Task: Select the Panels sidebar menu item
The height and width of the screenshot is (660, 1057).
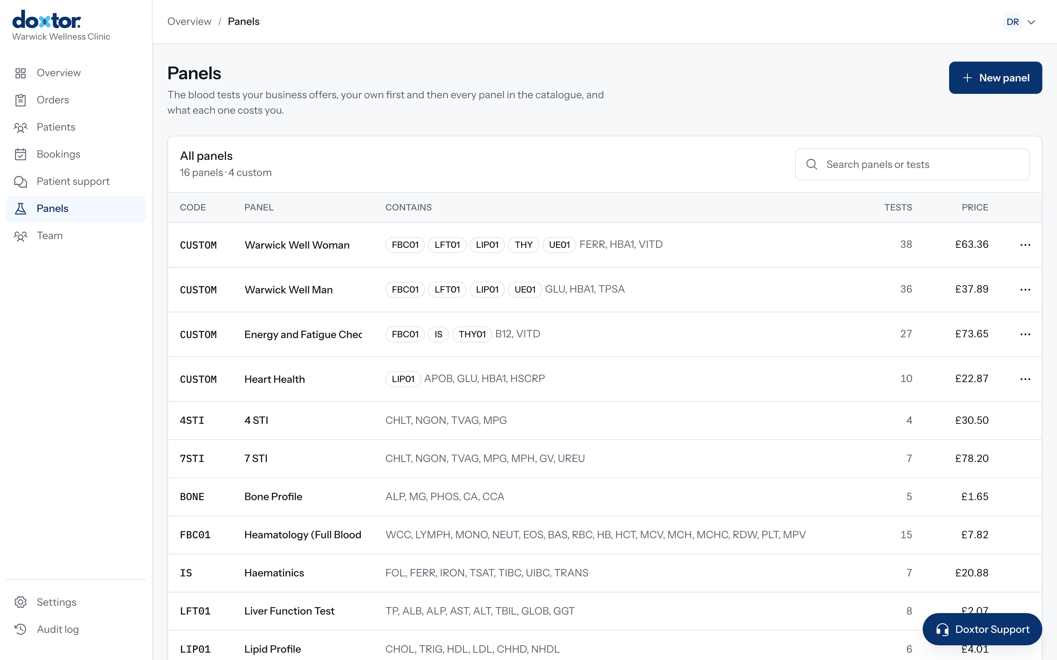Action: (76, 209)
